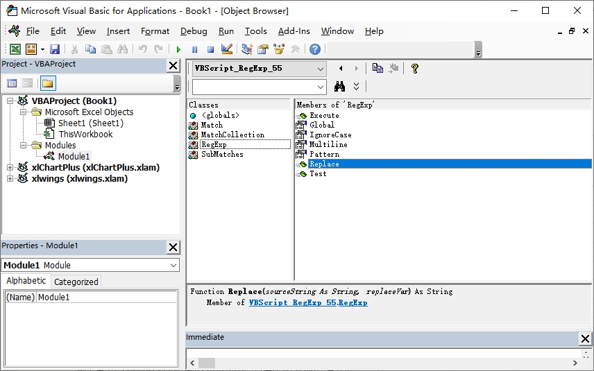Toggle Design Mode icon
Image resolution: width=594 pixels, height=371 pixels.
(226, 49)
